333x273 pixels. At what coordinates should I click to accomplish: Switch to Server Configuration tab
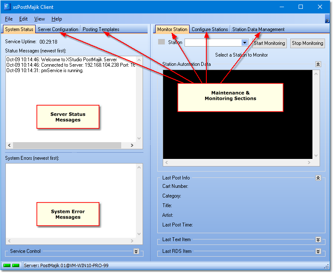tap(58, 29)
